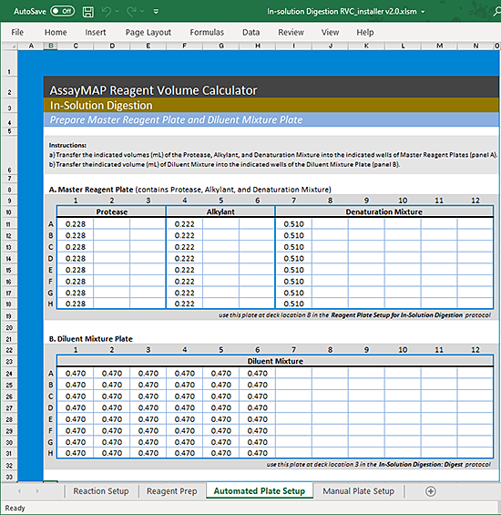501x515 pixels.
Task: Open the Help ribbon tab
Action: (365, 32)
